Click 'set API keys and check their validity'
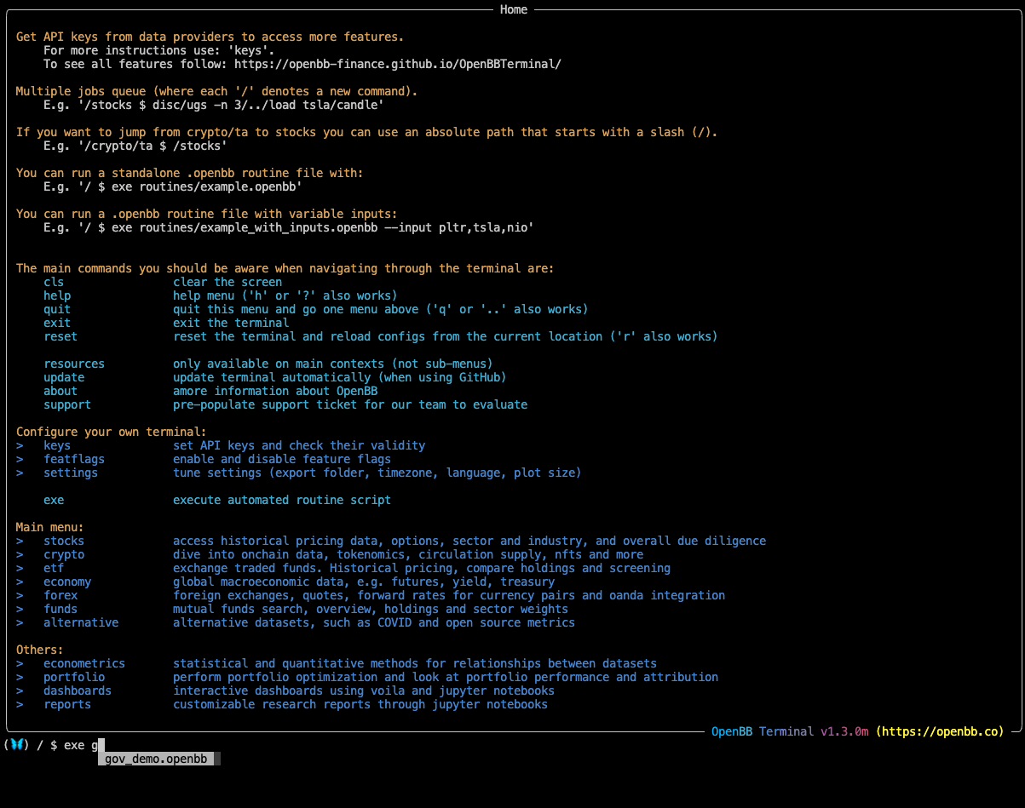 point(299,445)
